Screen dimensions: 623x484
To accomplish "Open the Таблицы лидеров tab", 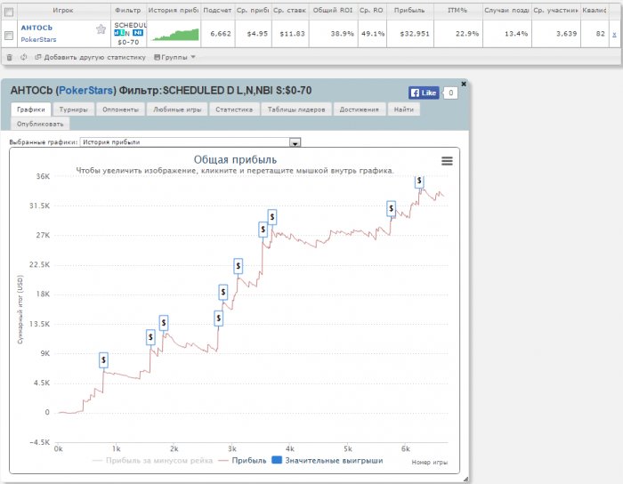I will (296, 109).
